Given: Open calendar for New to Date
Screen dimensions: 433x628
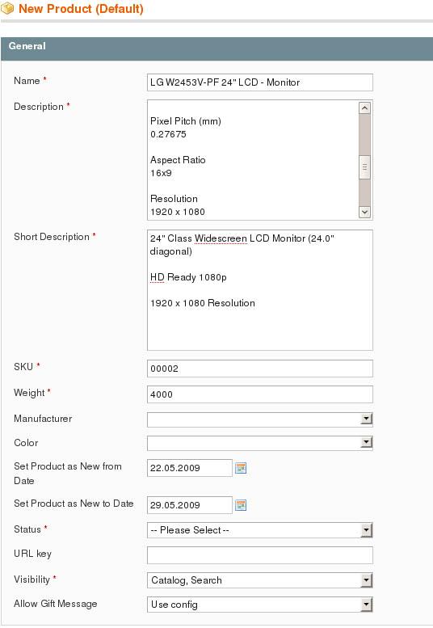Looking at the screenshot, I should point(241,505).
